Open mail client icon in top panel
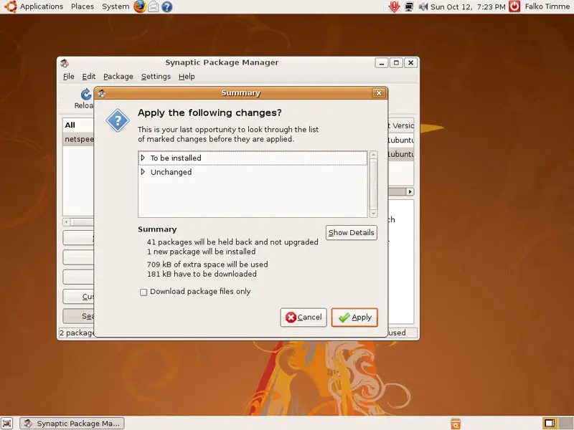Screen dimensions: 574x430 point(154,6)
